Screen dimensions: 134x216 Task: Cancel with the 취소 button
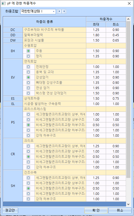pyautogui.click(x=120, y=210)
